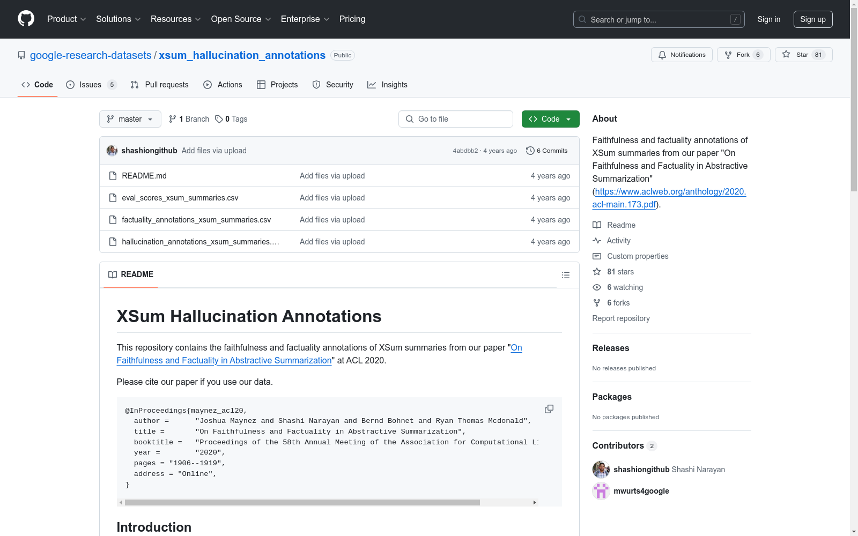The image size is (858, 536).
Task: Click the commit history clock icon
Action: pyautogui.click(x=530, y=151)
